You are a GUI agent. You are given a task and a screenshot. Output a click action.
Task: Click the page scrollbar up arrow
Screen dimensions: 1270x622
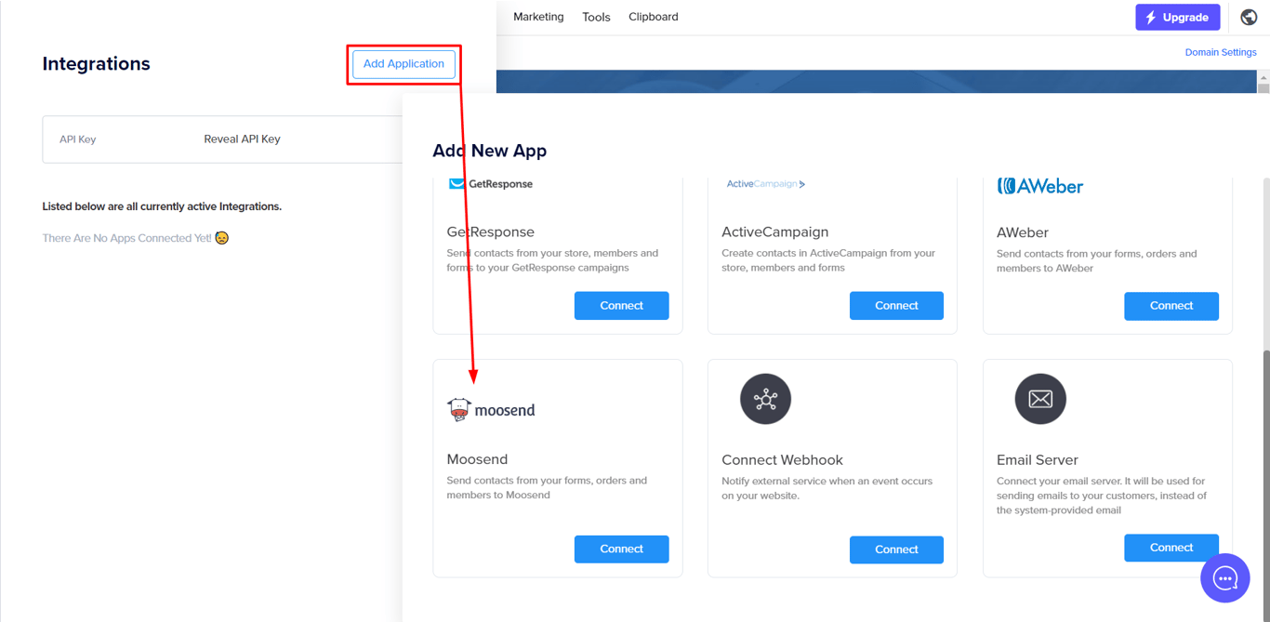[x=1263, y=78]
